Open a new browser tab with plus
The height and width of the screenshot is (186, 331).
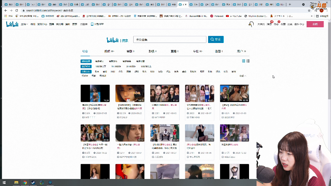coord(290,5)
